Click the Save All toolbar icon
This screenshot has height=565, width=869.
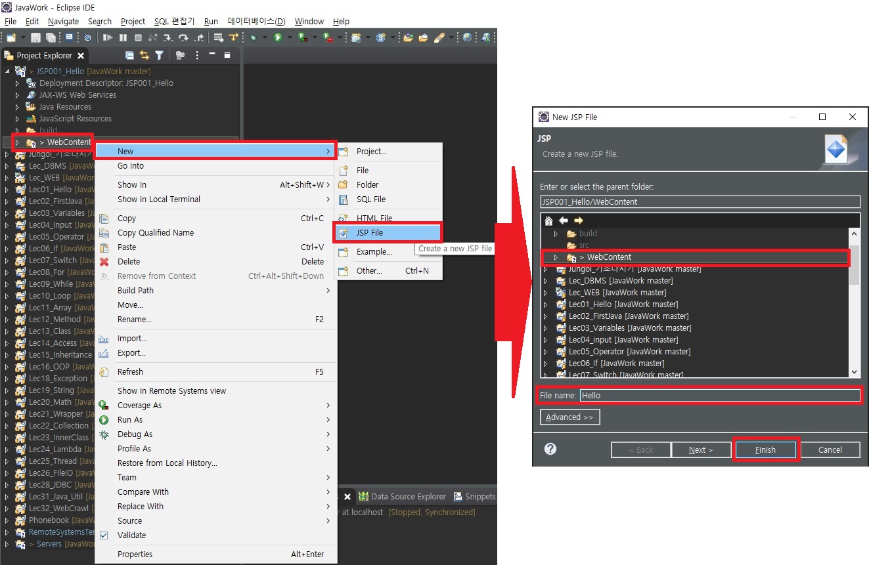pyautogui.click(x=50, y=37)
